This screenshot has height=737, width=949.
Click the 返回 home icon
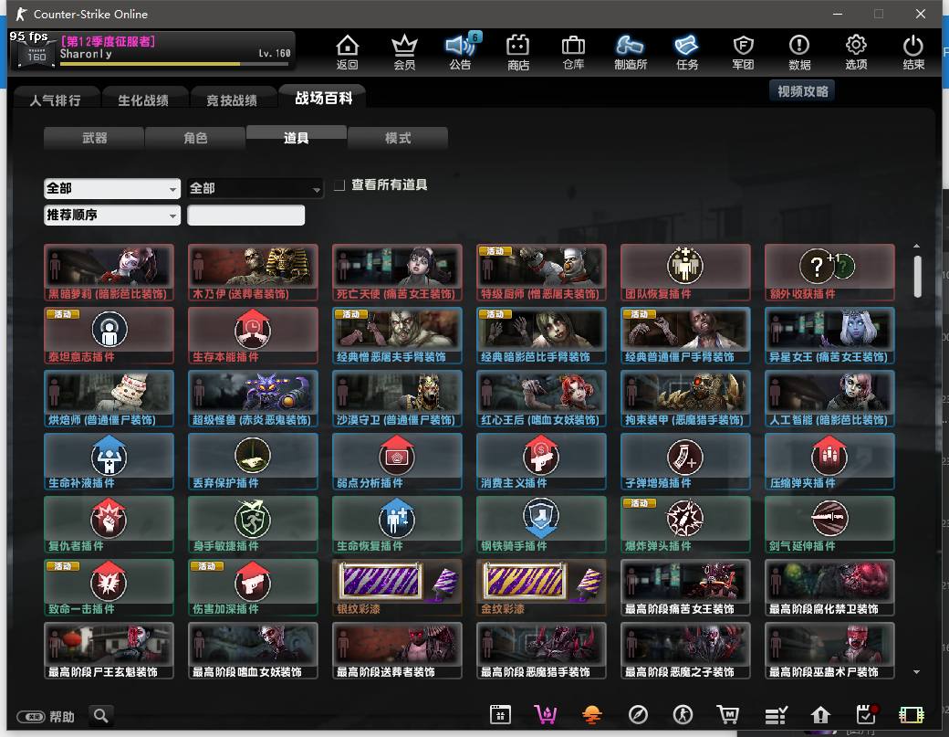pyautogui.click(x=348, y=52)
